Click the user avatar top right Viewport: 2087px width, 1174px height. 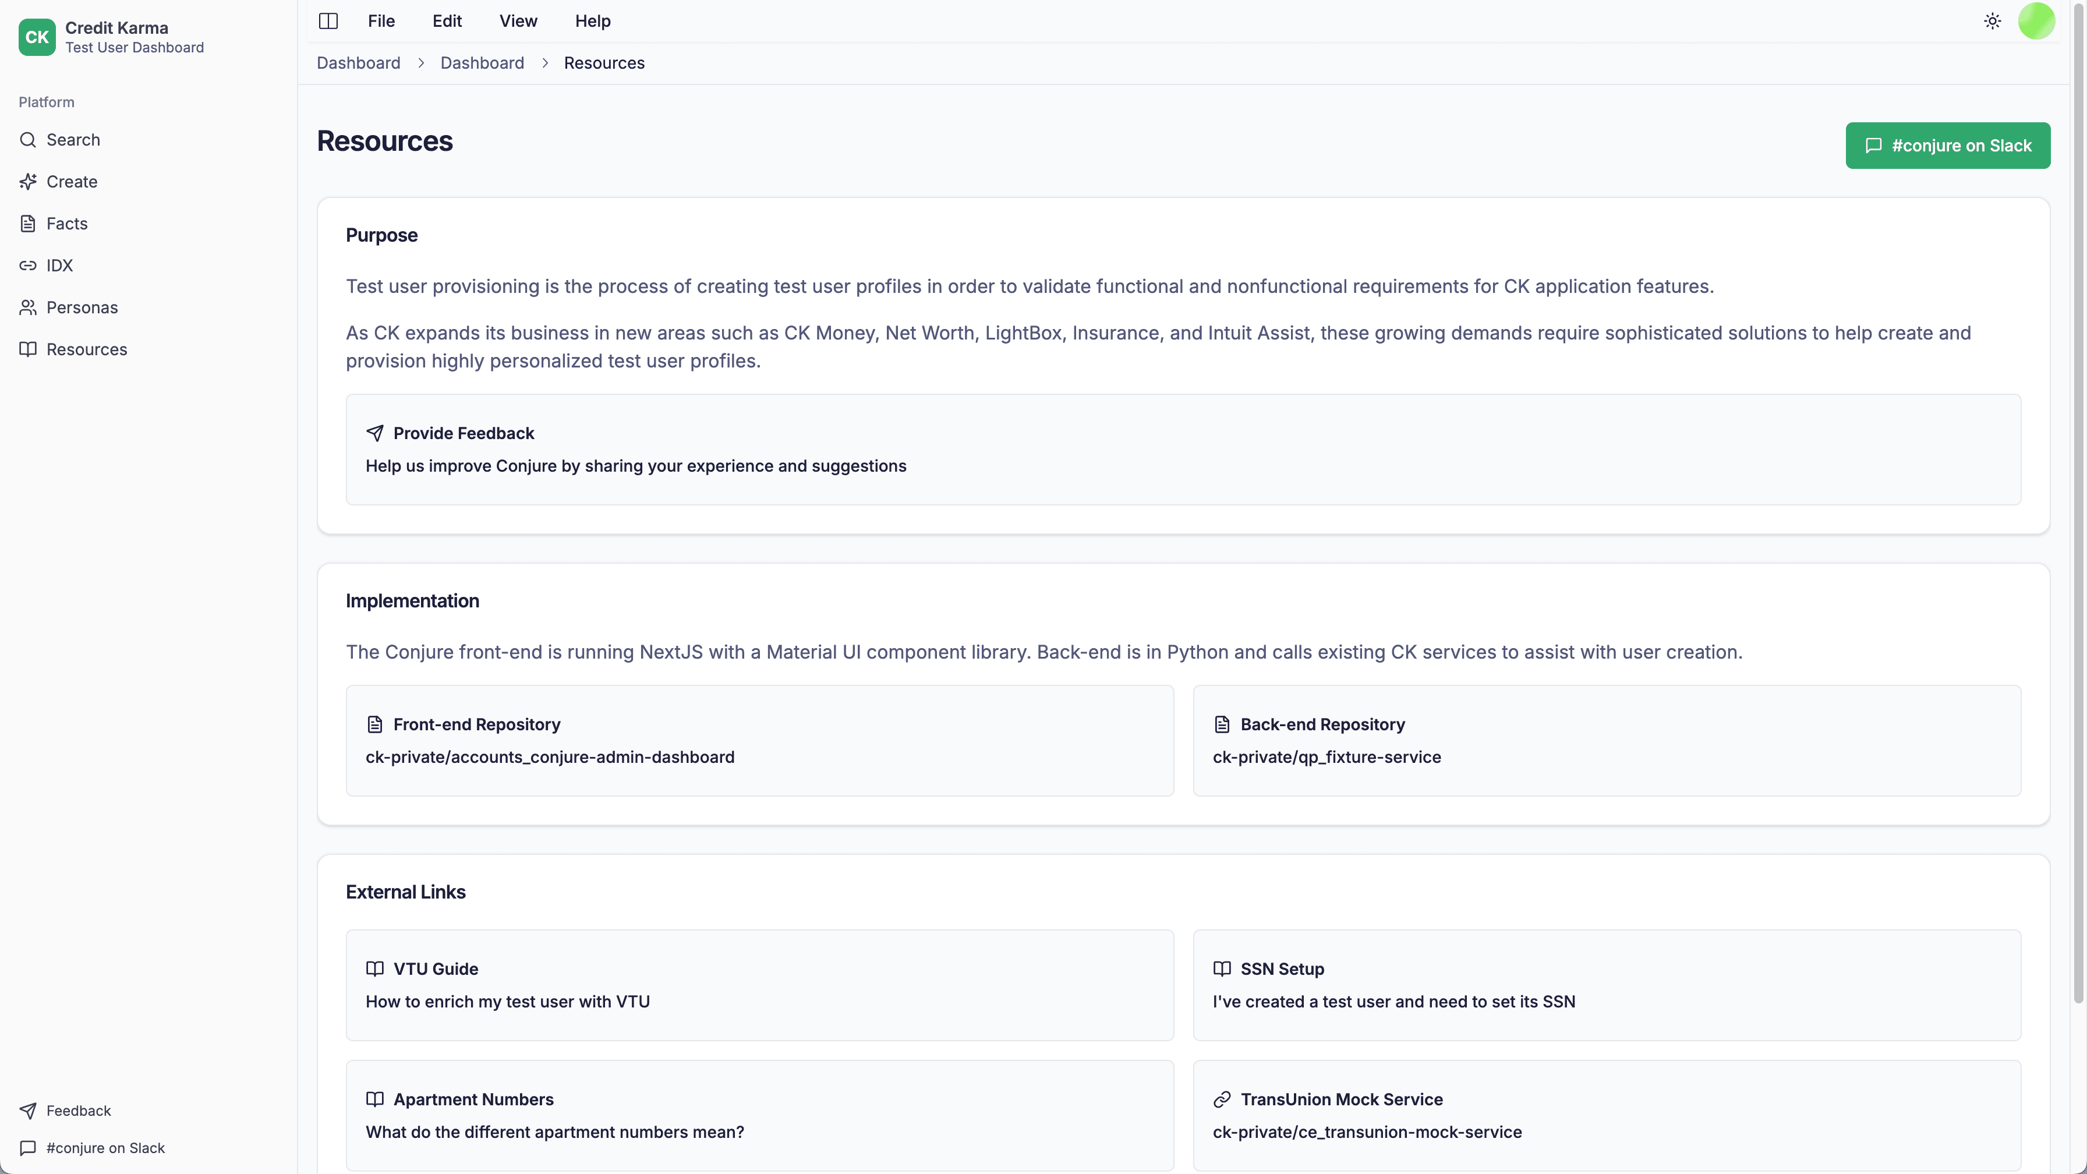[x=2037, y=21]
